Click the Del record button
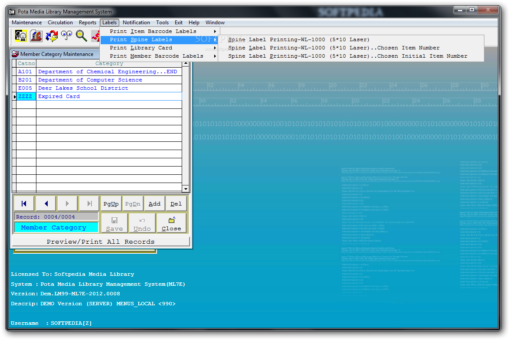This screenshot has height=340, width=510. coord(176,204)
